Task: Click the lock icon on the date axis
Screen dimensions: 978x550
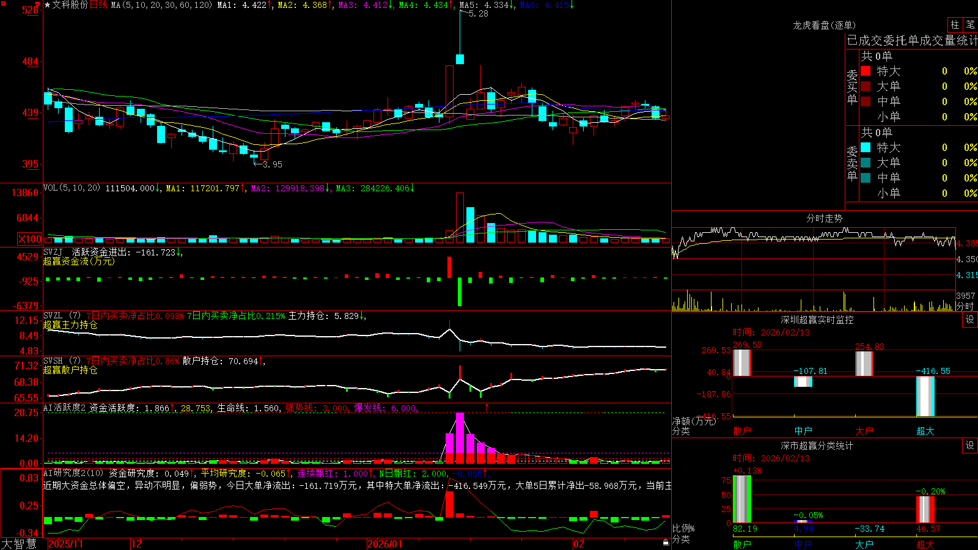Action: pyautogui.click(x=666, y=543)
